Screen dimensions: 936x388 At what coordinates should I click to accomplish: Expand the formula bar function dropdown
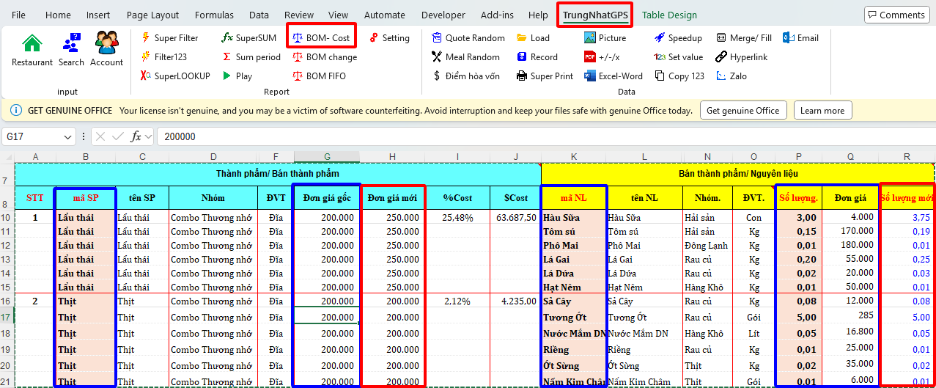tap(148, 137)
